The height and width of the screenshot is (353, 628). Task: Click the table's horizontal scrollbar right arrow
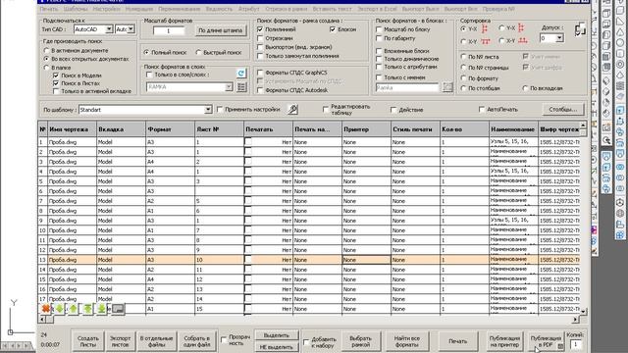coord(576,320)
